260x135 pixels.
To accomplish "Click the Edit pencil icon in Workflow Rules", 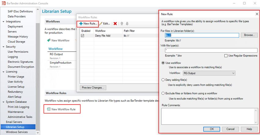I will click(x=101, y=24).
